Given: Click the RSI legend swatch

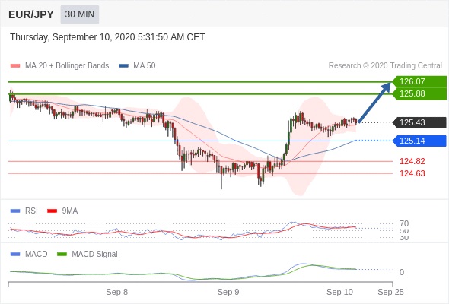Looking at the screenshot, I should tap(15, 211).
